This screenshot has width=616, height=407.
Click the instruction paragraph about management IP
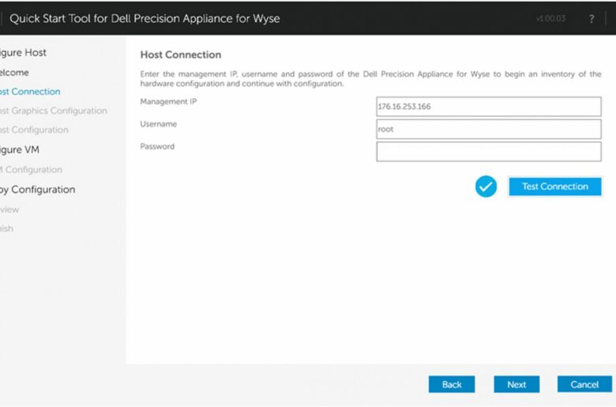point(370,79)
